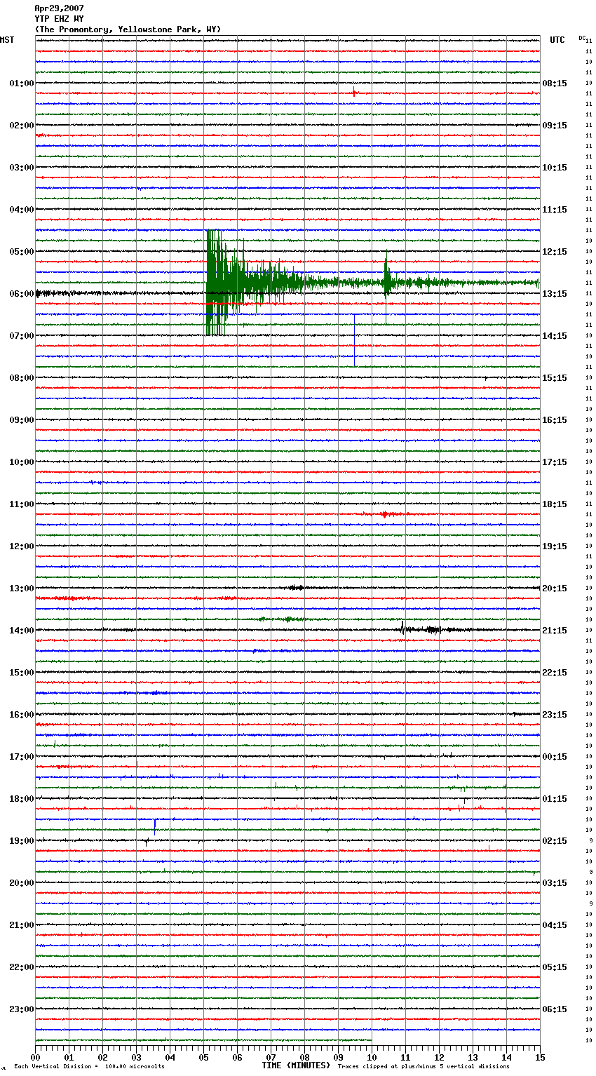Click minute tick label 05 on axis
This screenshot has width=596, height=1076.
[203, 1057]
